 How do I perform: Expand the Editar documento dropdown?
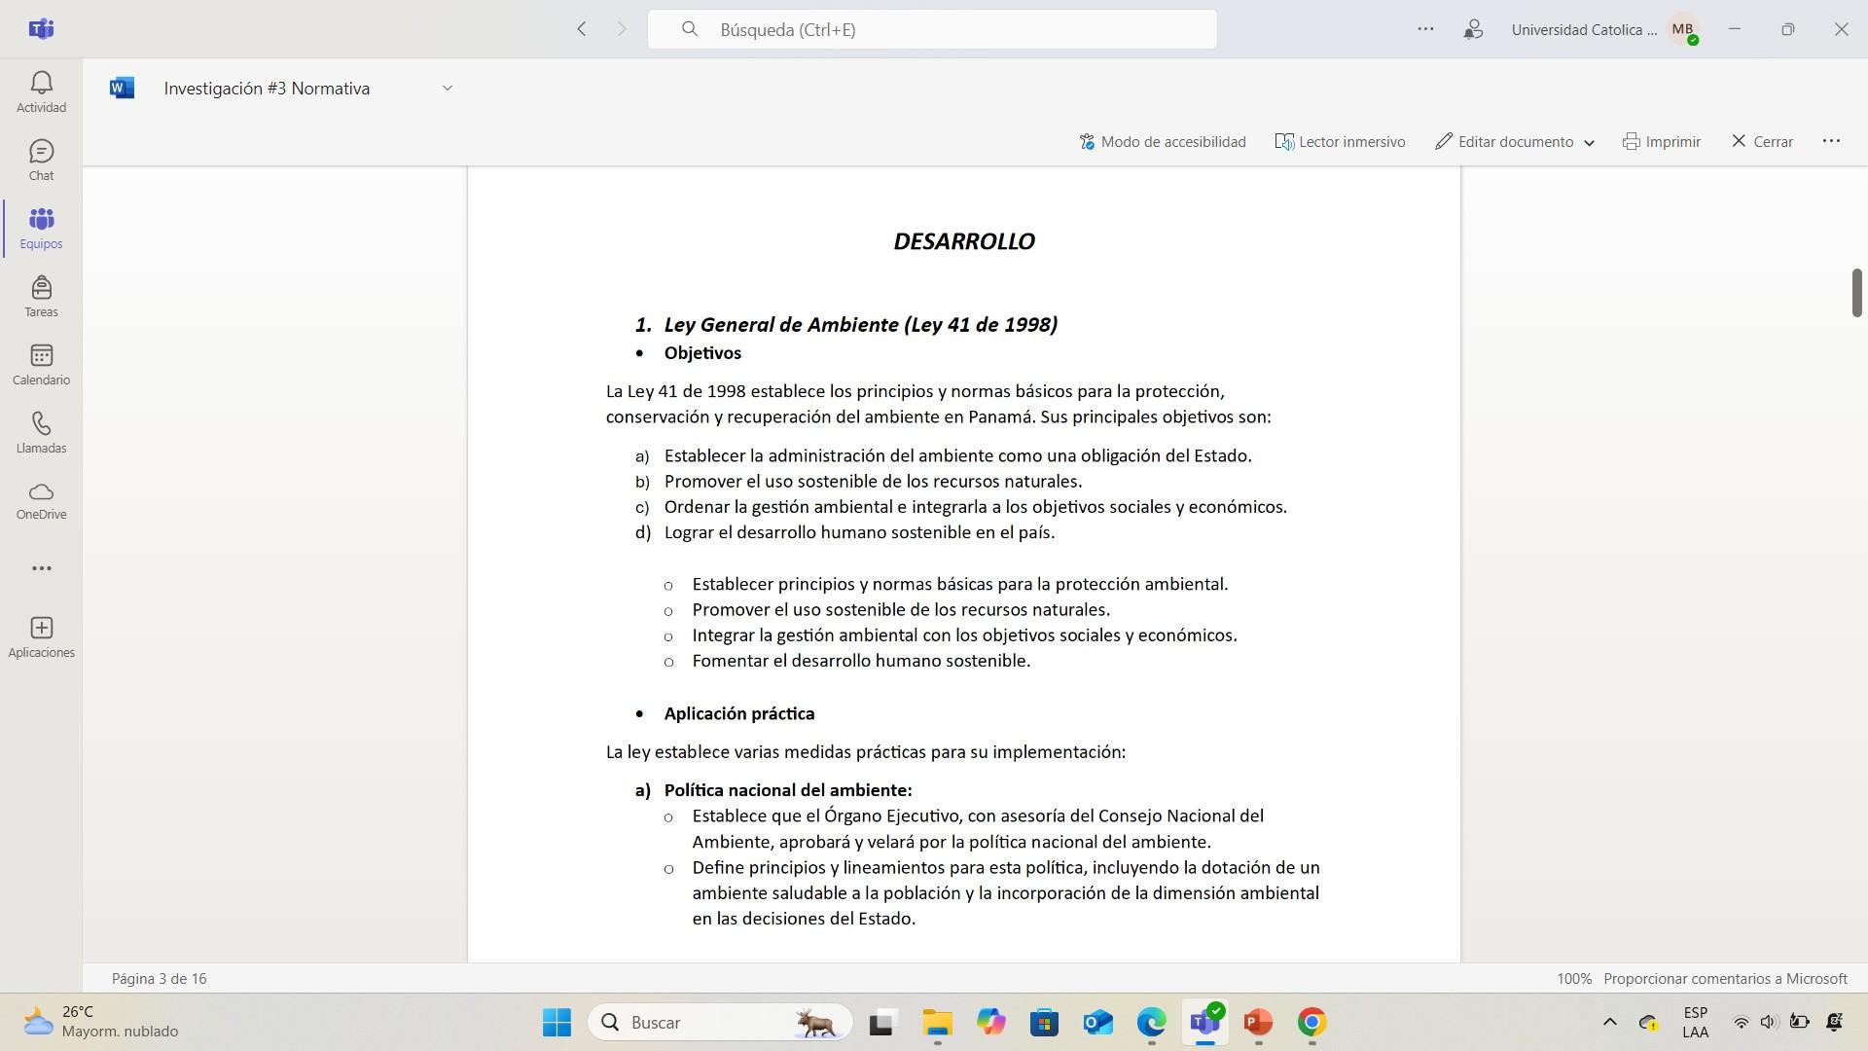pos(1589,143)
